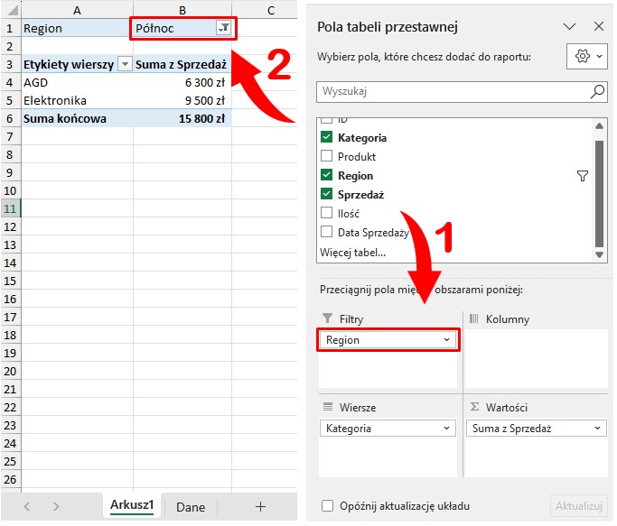Click the previous sheet navigation arrow
Image resolution: width=617 pixels, height=526 pixels.
click(27, 506)
